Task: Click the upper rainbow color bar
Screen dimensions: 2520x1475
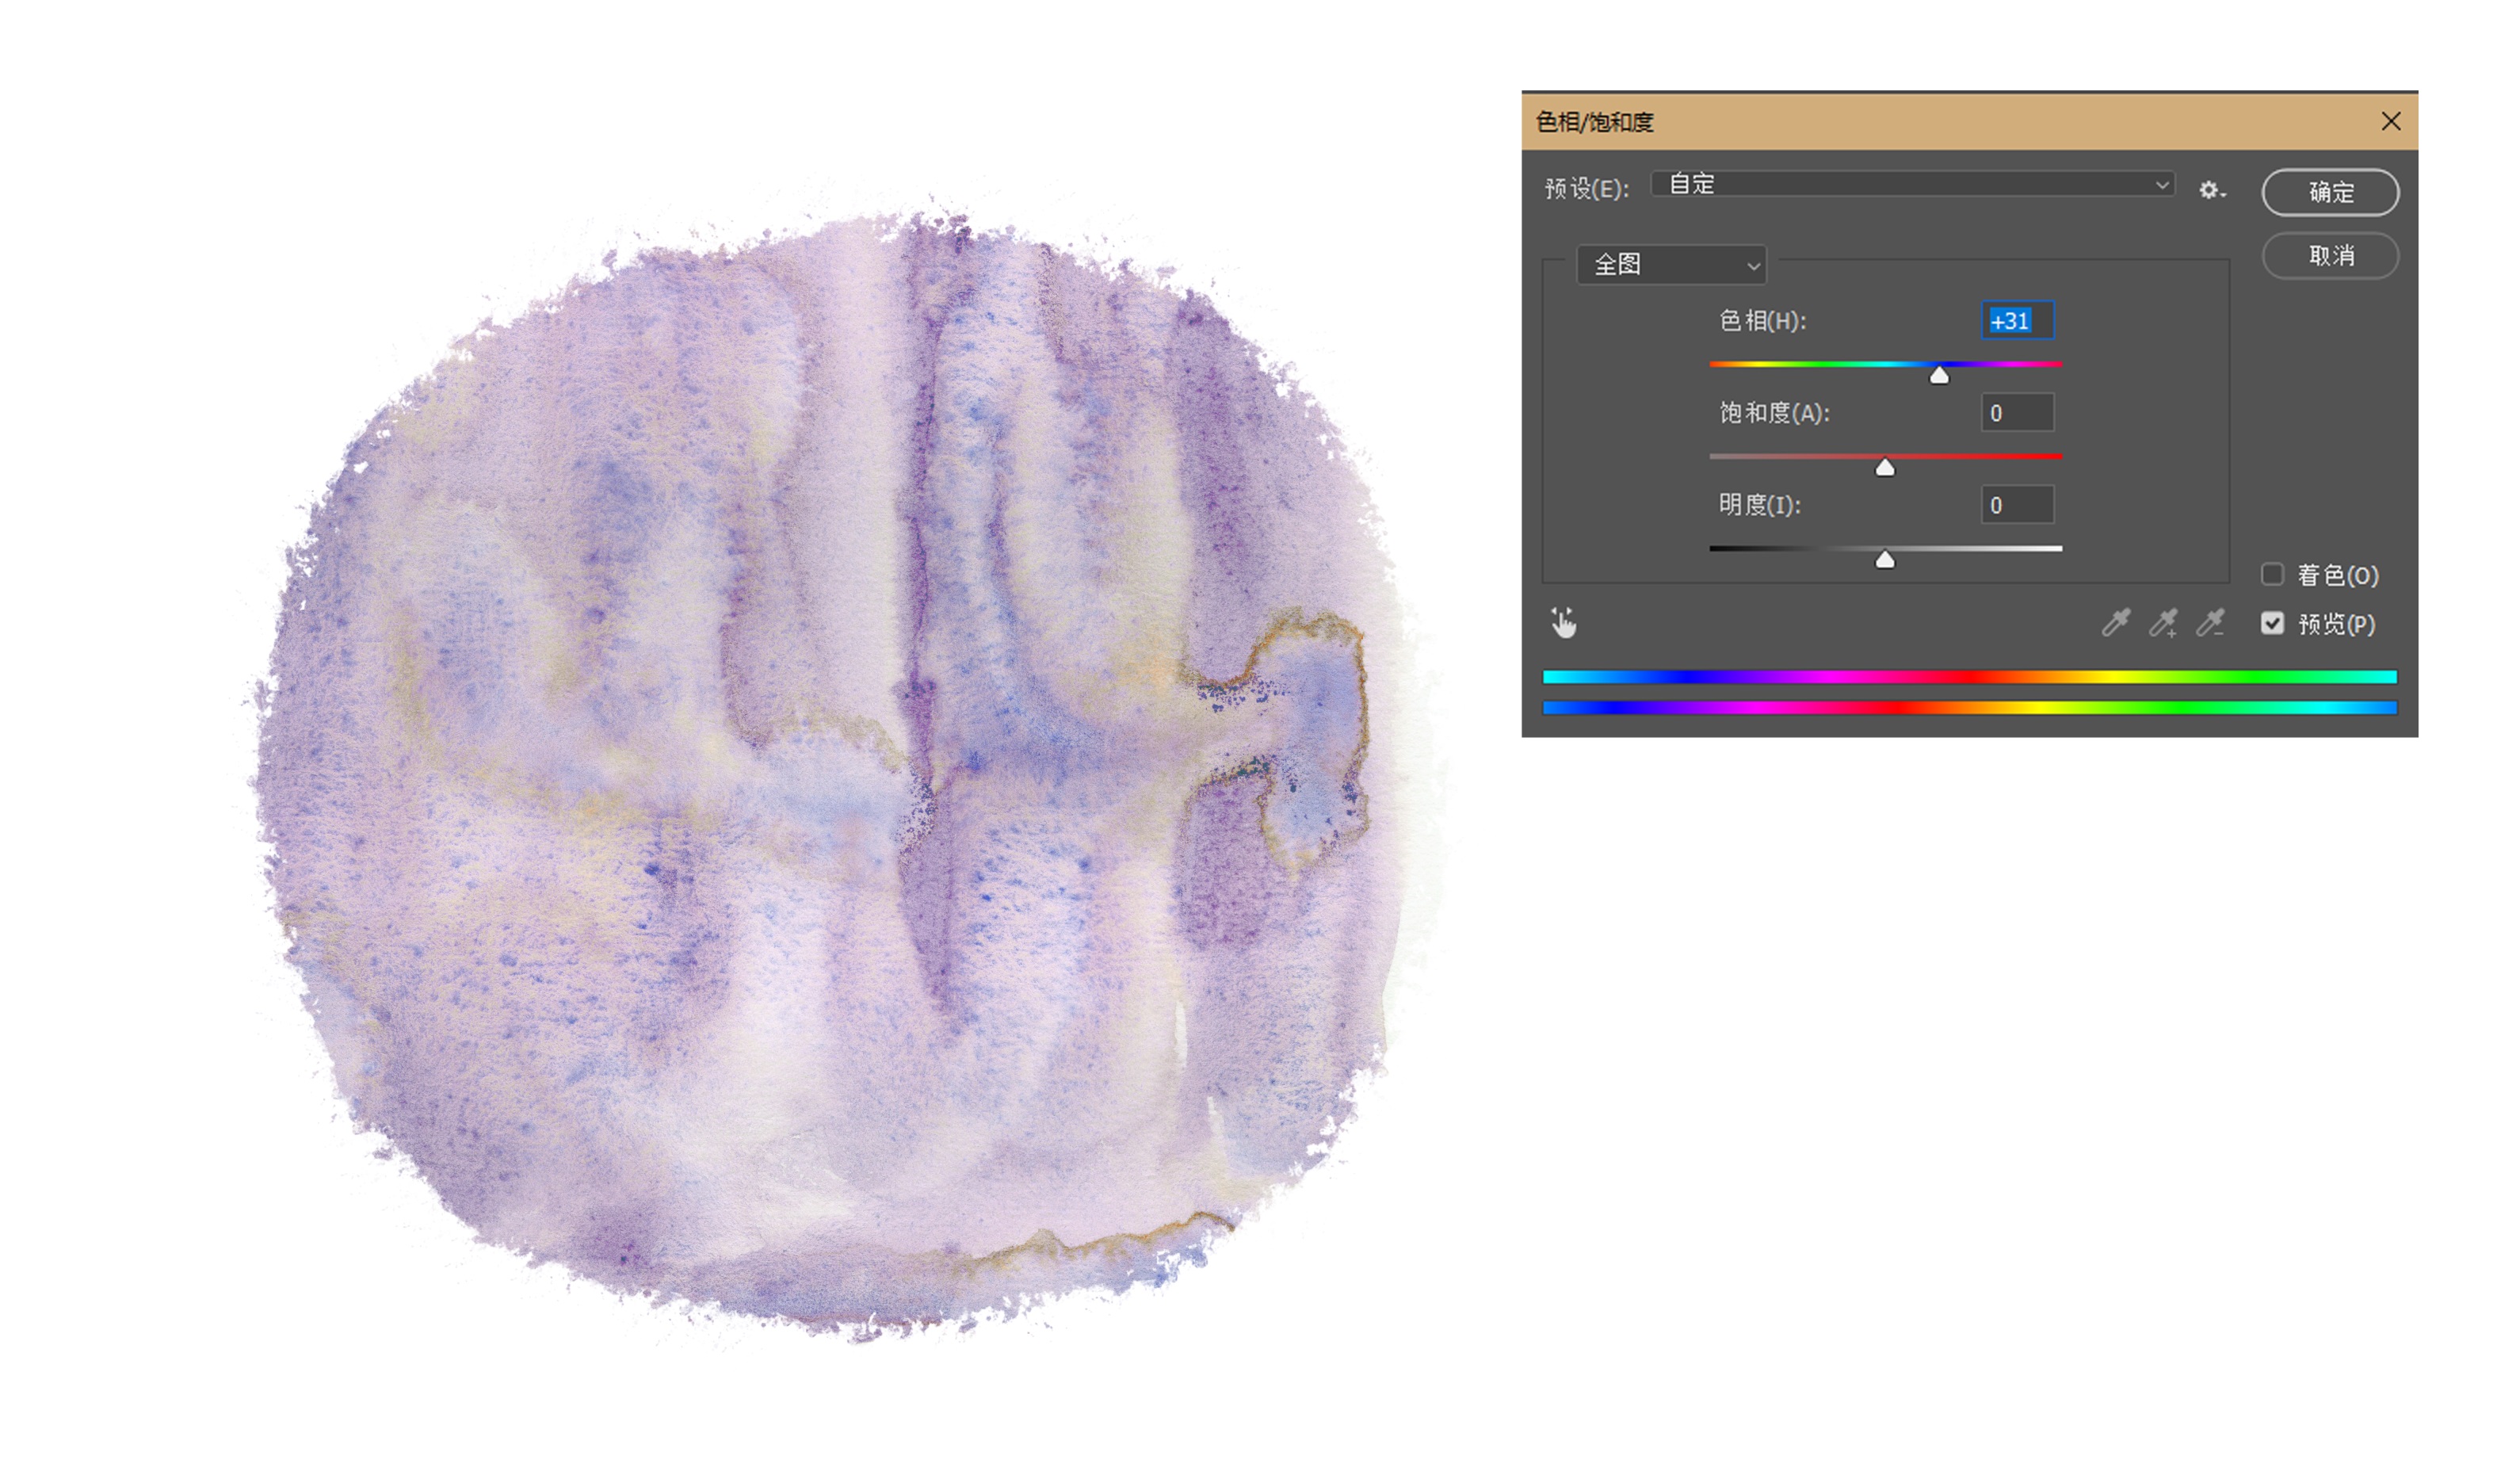Action: click(1969, 677)
